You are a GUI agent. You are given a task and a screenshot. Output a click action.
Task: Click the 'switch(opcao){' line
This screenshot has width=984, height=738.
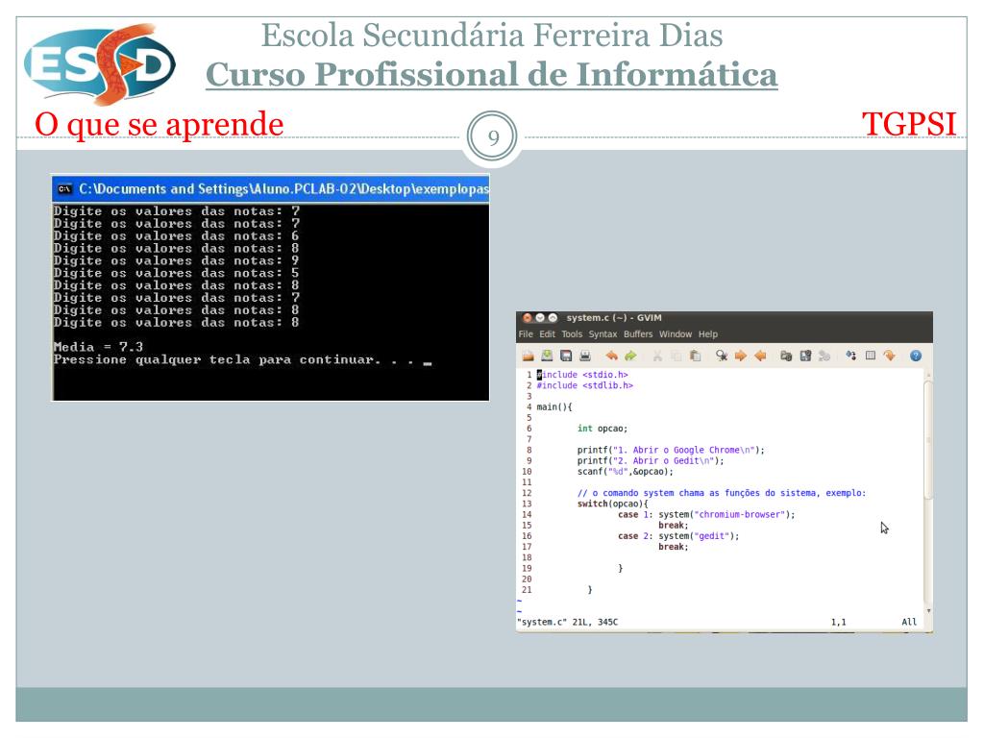tap(613, 504)
